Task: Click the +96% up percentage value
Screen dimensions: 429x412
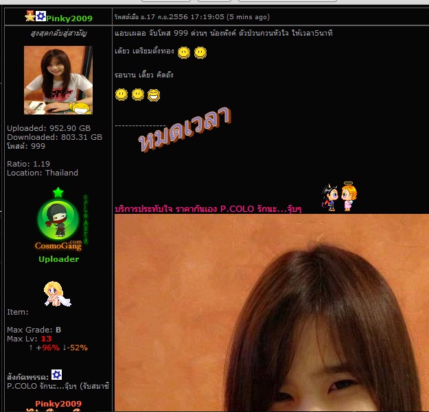Action: pos(47,348)
